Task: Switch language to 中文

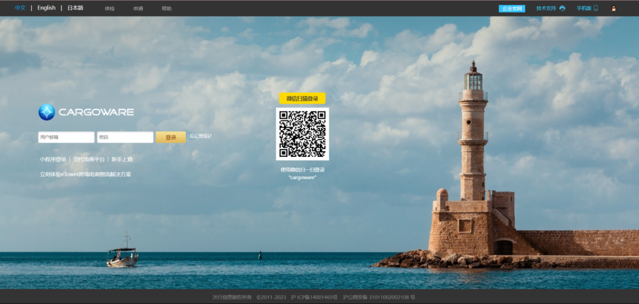Action: (x=20, y=8)
